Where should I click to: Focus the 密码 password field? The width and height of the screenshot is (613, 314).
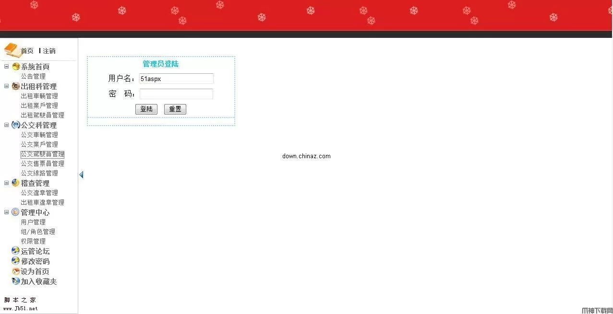(x=176, y=94)
